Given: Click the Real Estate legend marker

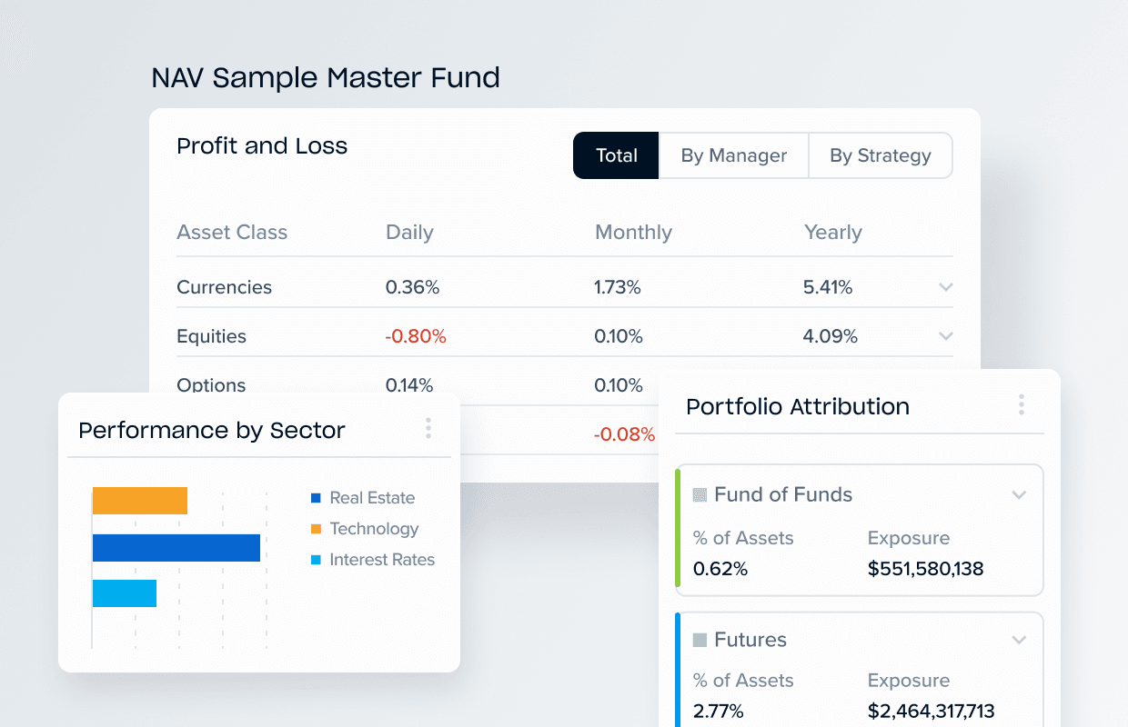Looking at the screenshot, I should click(x=314, y=498).
